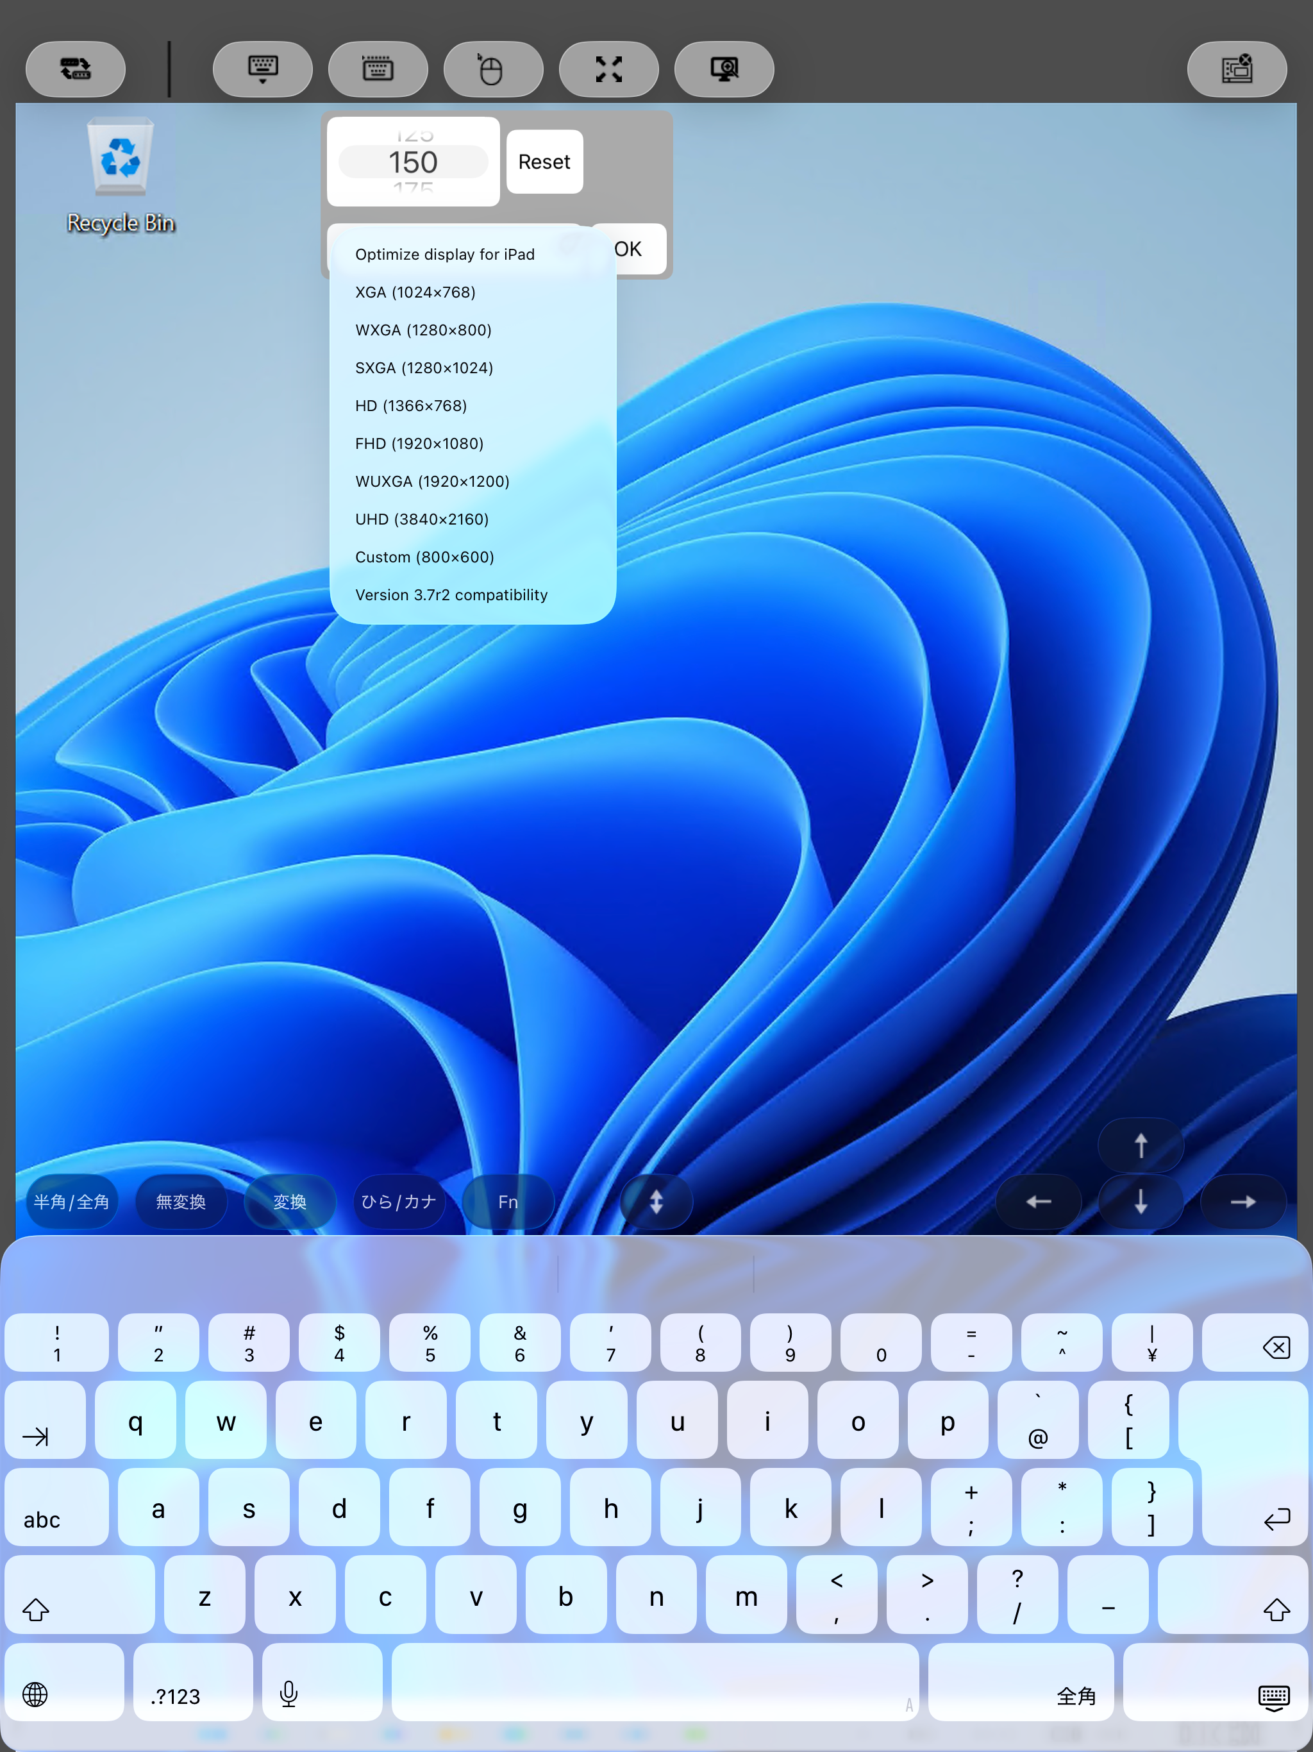This screenshot has width=1313, height=1752.
Task: Tap the ¥ key
Action: 1152,1342
